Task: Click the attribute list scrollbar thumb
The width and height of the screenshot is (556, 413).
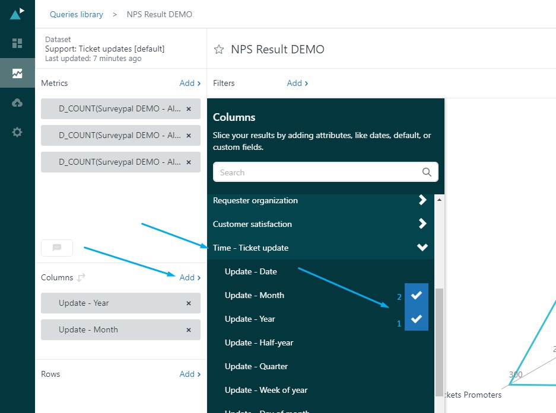Action: click(439, 342)
